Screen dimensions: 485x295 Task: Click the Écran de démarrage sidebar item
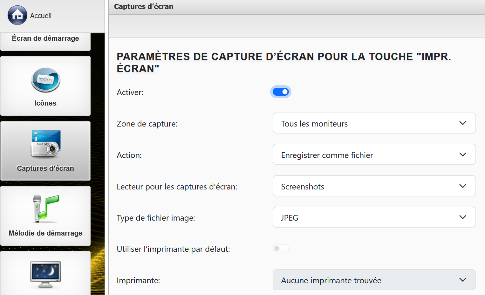(45, 39)
